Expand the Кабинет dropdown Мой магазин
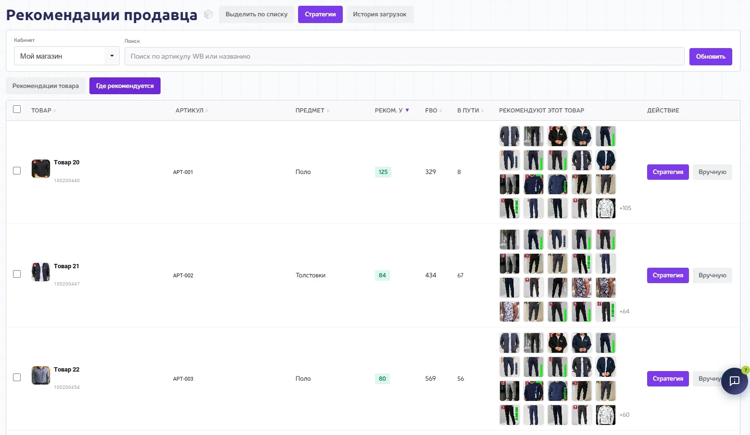Image resolution: width=750 pixels, height=435 pixels. coord(66,56)
